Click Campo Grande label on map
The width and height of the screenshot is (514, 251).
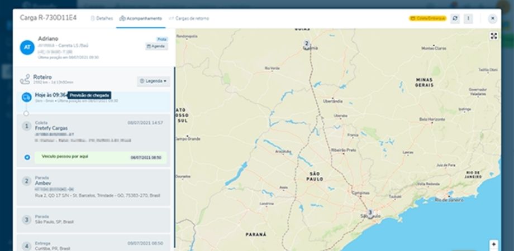[188, 139]
